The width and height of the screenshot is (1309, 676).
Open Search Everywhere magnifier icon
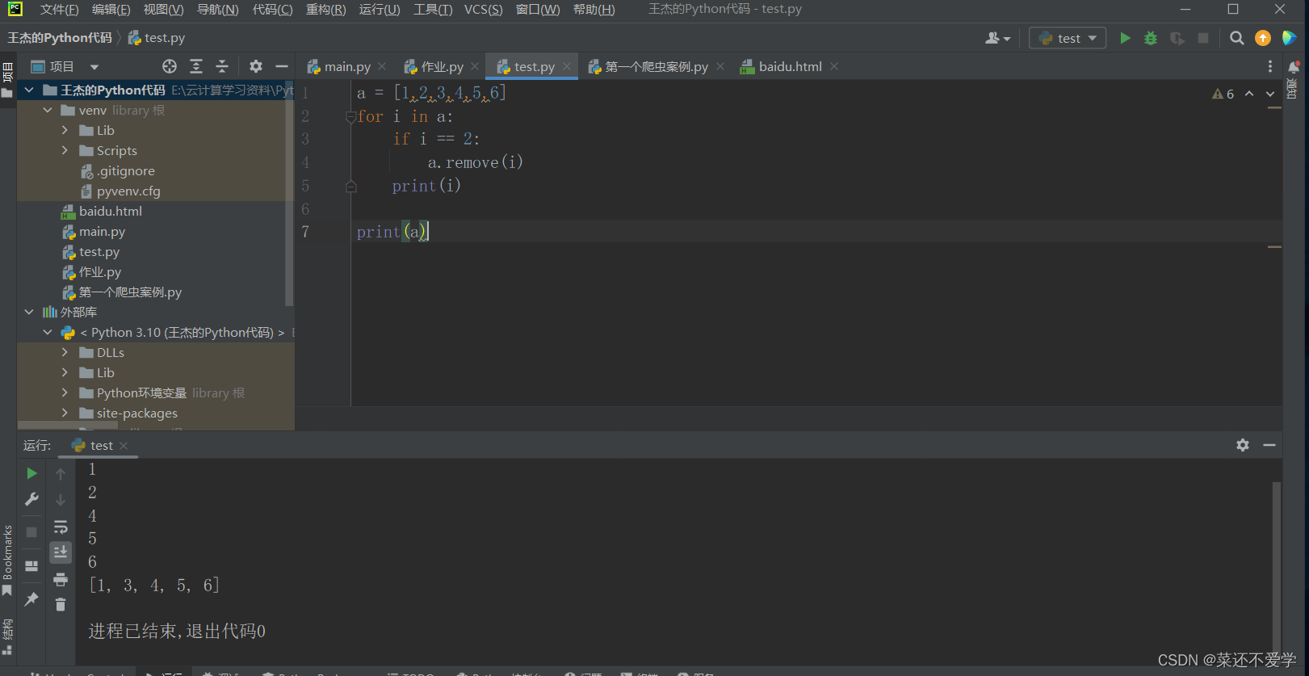click(1236, 38)
